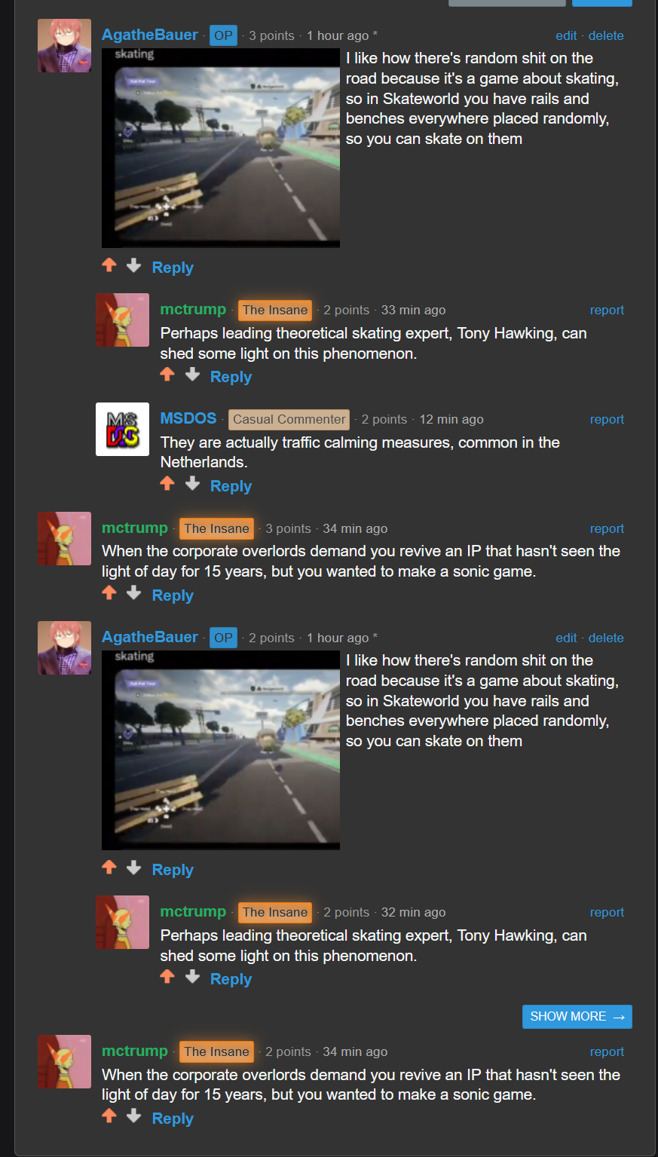
Task: Upvote MSDOS's comment about the Netherlands
Action: coord(167,484)
